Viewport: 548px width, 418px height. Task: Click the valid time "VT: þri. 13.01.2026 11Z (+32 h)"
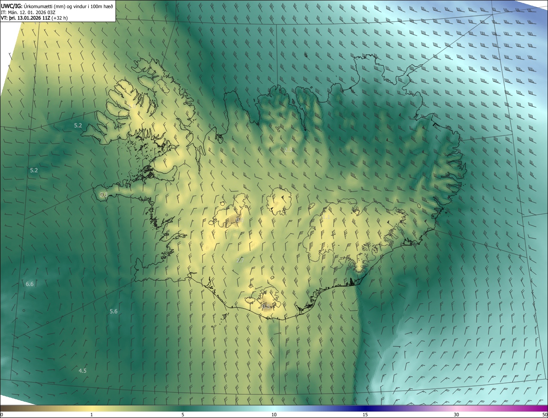coord(35,18)
